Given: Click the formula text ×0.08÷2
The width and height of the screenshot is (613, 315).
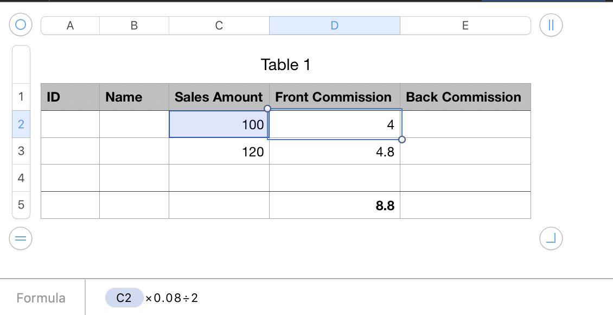Looking at the screenshot, I should pyautogui.click(x=172, y=298).
